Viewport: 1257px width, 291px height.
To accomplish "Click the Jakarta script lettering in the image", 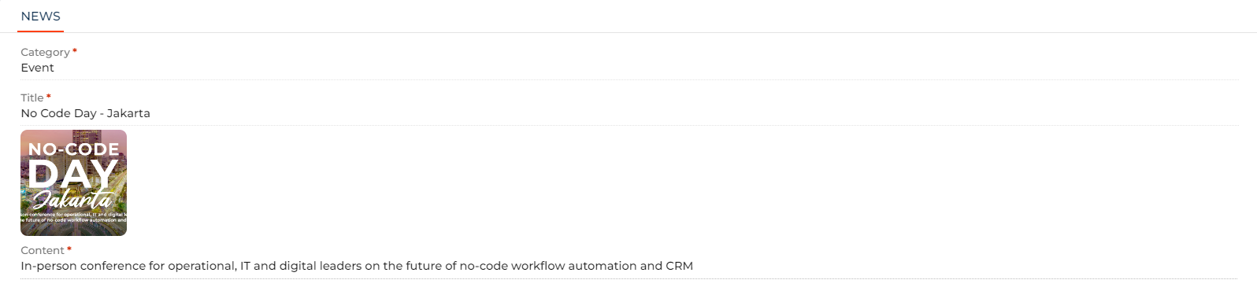I will point(72,199).
